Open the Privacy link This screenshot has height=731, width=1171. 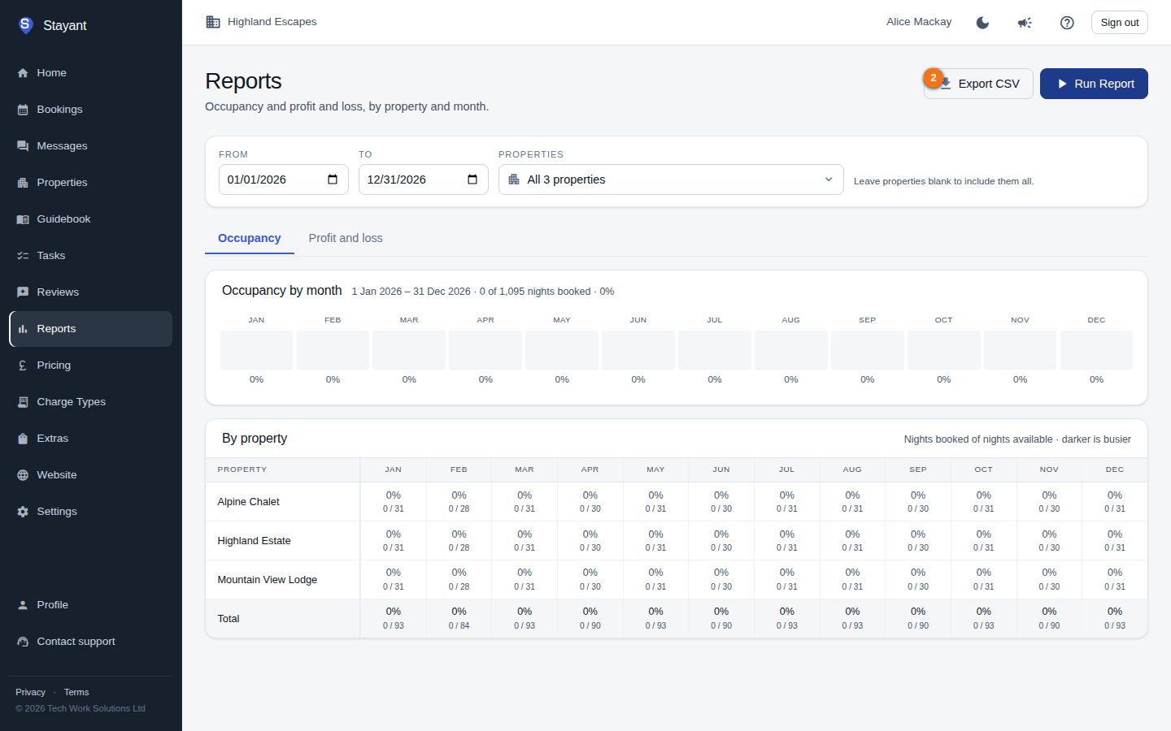[x=30, y=692]
